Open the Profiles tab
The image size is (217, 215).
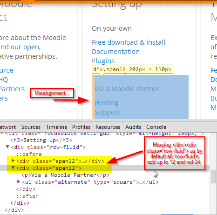(81, 127)
